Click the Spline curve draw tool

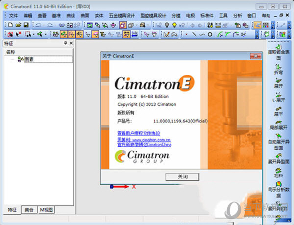[x=202, y=34]
